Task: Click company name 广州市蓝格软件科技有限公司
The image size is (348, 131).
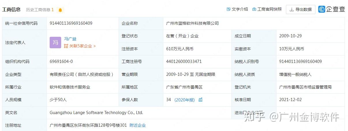Action: (192, 23)
